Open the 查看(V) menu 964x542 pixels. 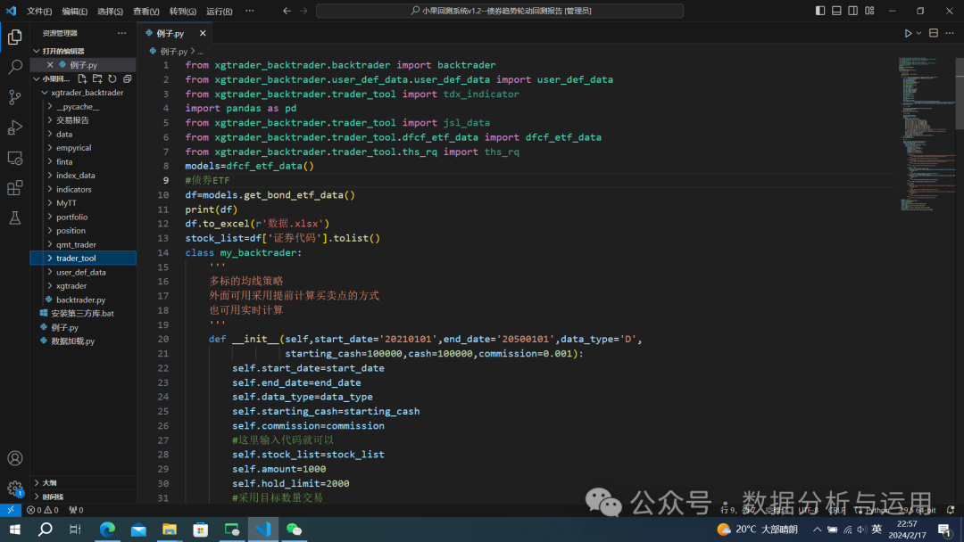point(146,11)
